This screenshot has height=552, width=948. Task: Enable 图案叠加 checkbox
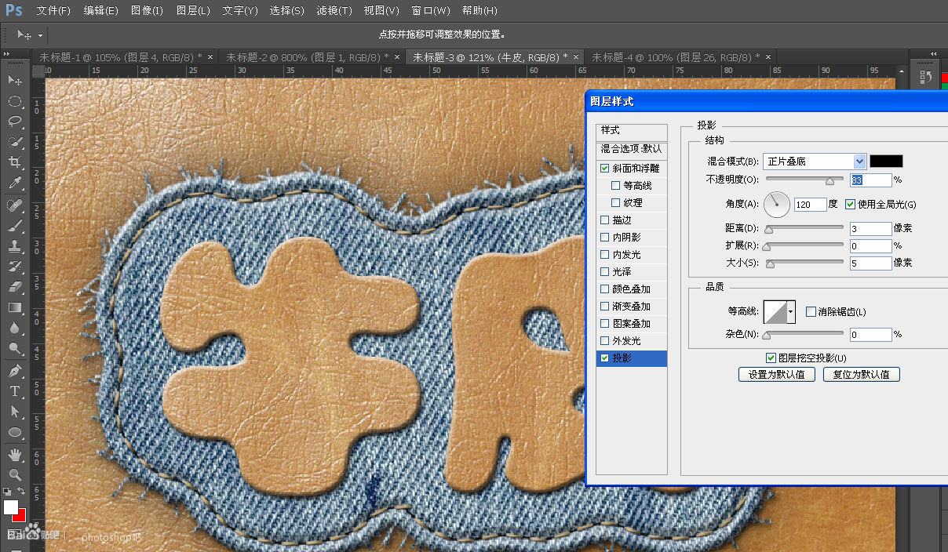coord(604,324)
